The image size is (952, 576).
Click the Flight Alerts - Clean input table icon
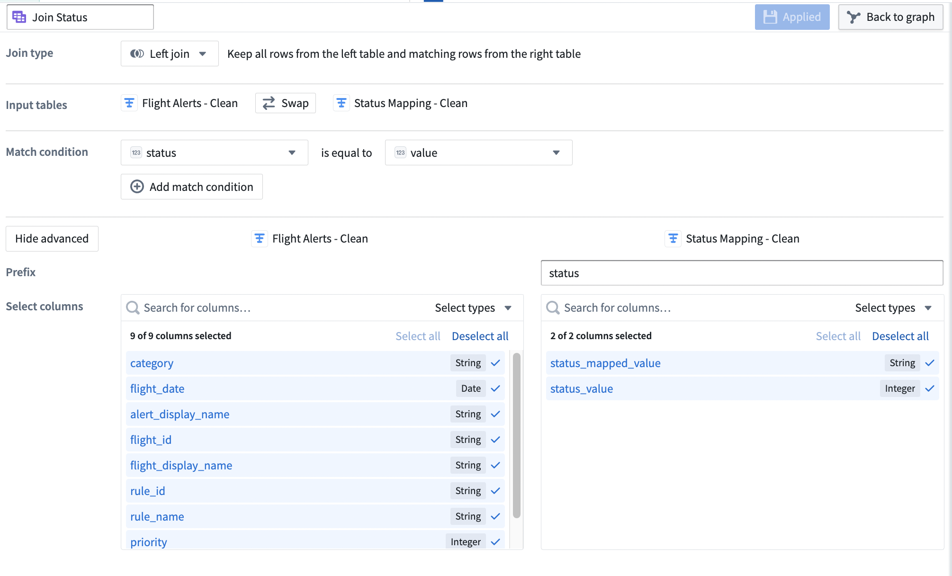(129, 103)
